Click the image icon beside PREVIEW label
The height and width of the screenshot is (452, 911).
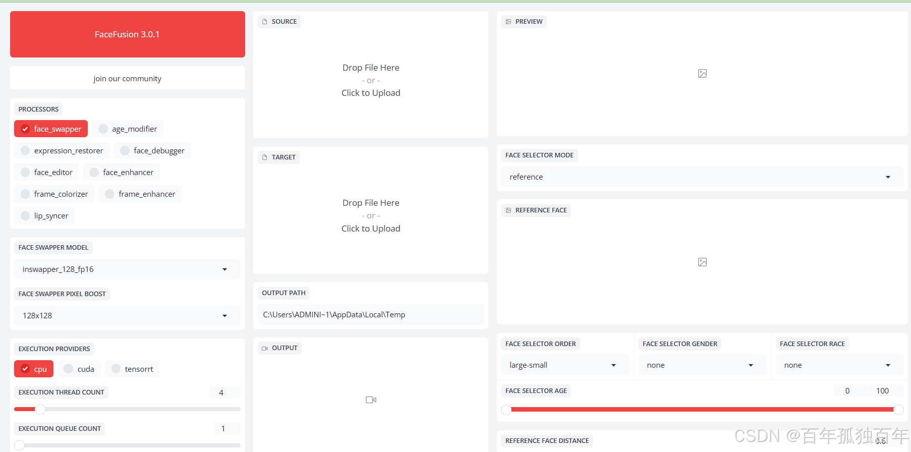pos(508,22)
